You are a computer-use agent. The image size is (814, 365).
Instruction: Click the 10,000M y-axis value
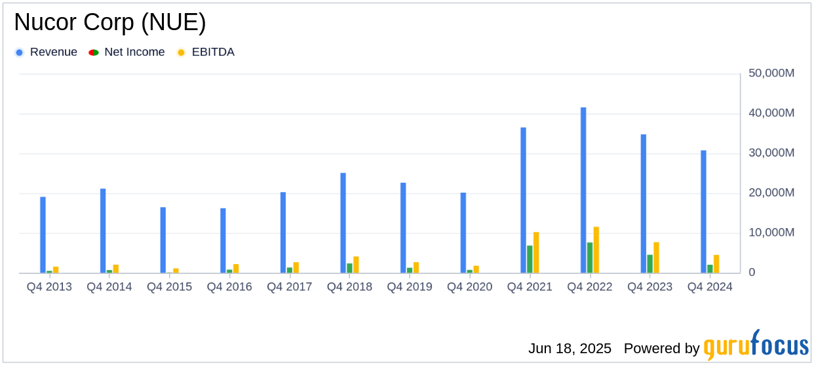[x=771, y=233]
